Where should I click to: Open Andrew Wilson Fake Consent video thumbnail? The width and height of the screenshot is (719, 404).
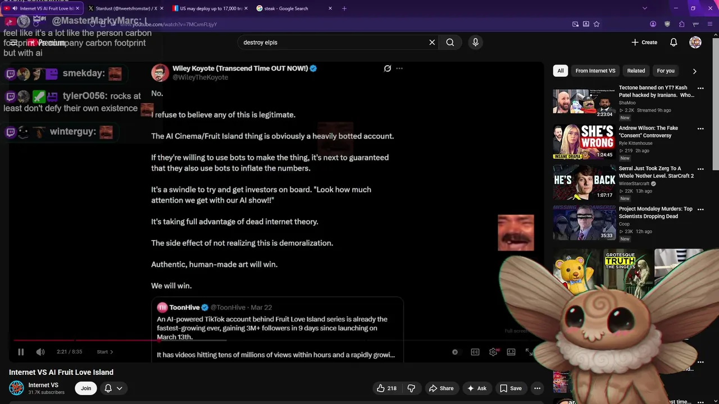click(x=584, y=142)
